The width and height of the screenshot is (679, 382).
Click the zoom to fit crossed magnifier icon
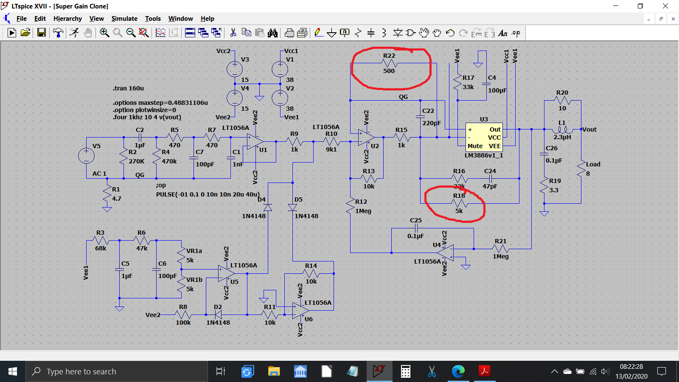[144, 33]
